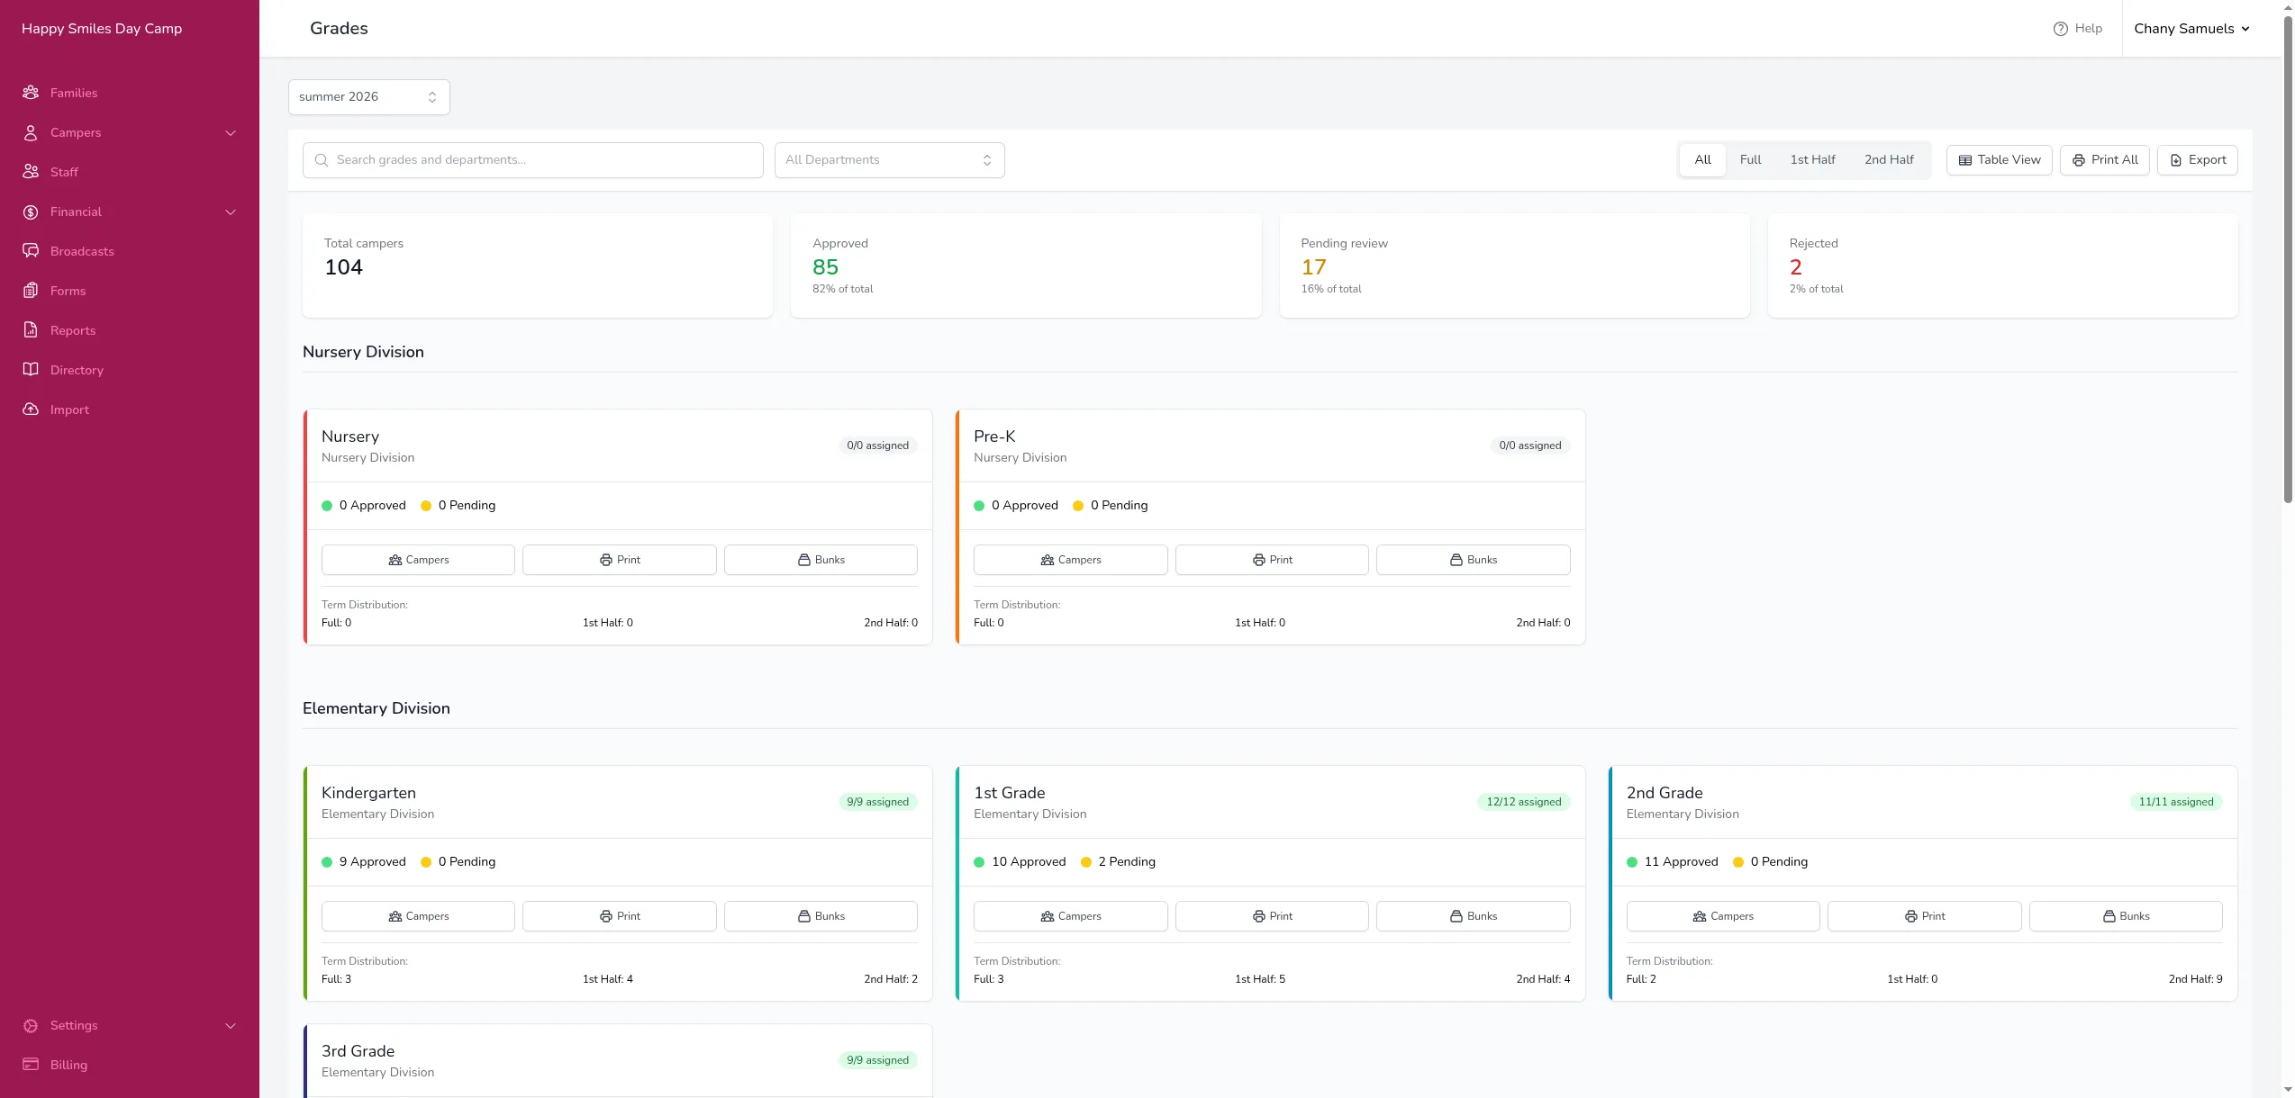This screenshot has height=1098, width=2295.
Task: Click the Broadcasts chat icon
Action: pos(31,251)
